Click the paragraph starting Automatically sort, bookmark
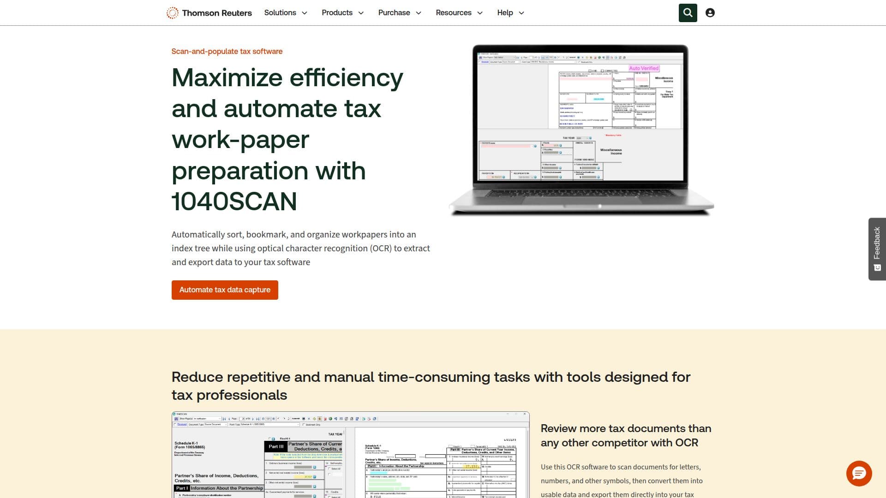The width and height of the screenshot is (886, 498). point(301,248)
